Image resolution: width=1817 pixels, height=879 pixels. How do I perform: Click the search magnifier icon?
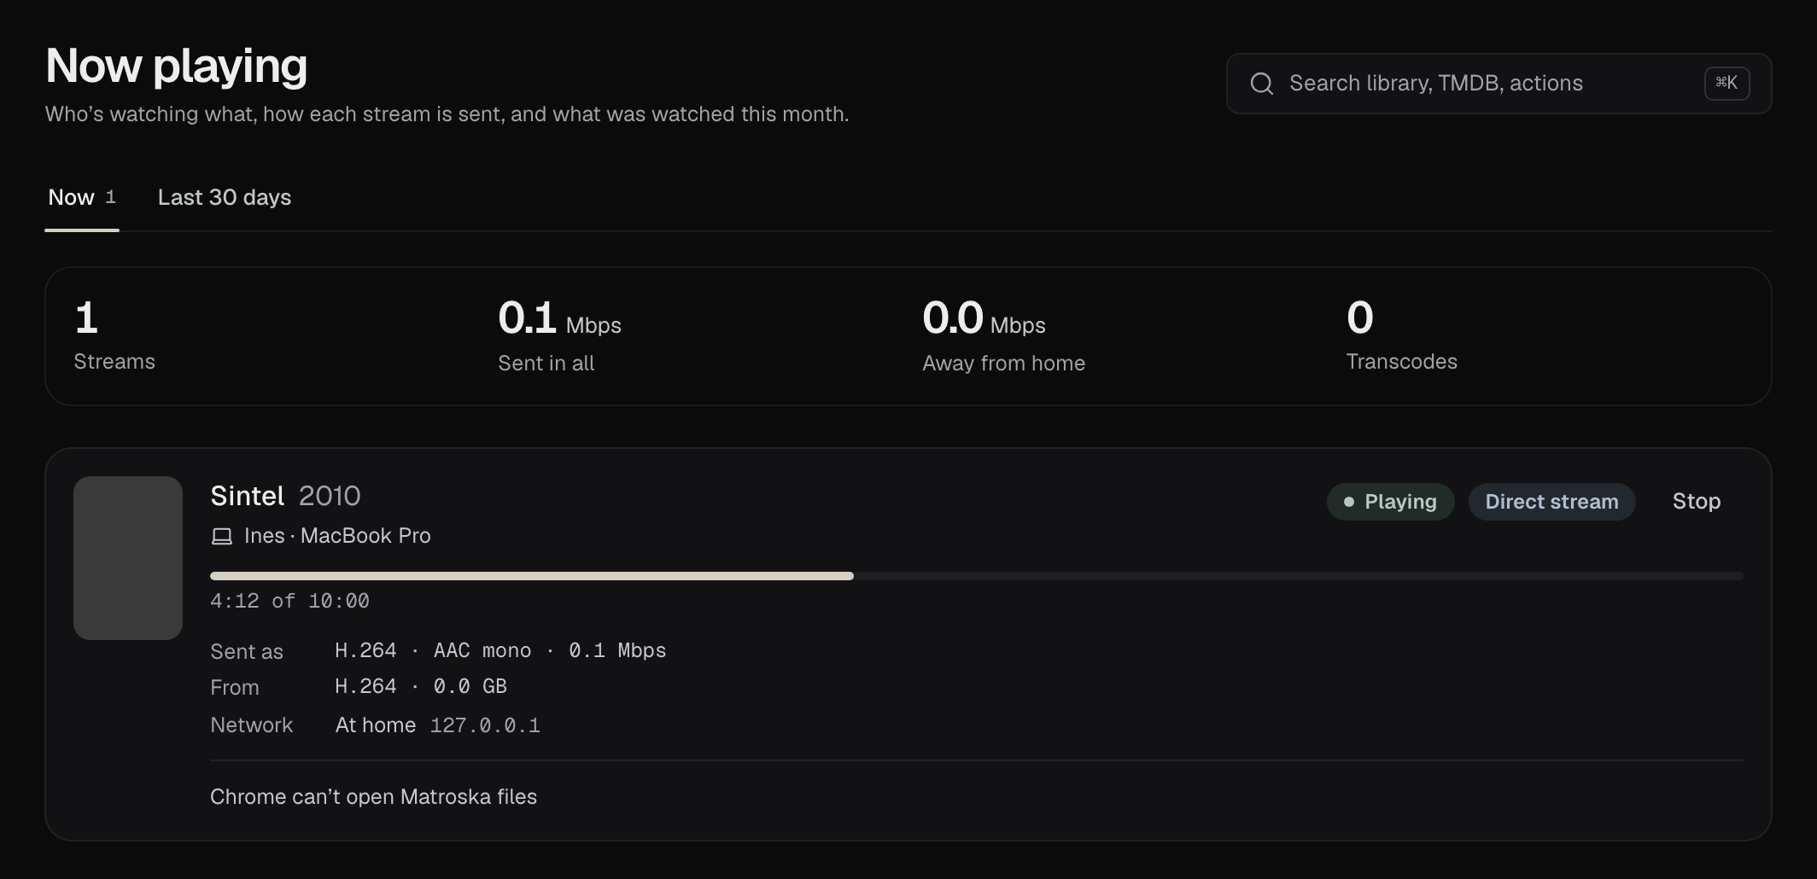(x=1261, y=84)
